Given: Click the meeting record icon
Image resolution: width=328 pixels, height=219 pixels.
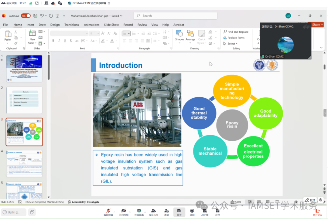Looking at the screenshot, I should 192,211.
